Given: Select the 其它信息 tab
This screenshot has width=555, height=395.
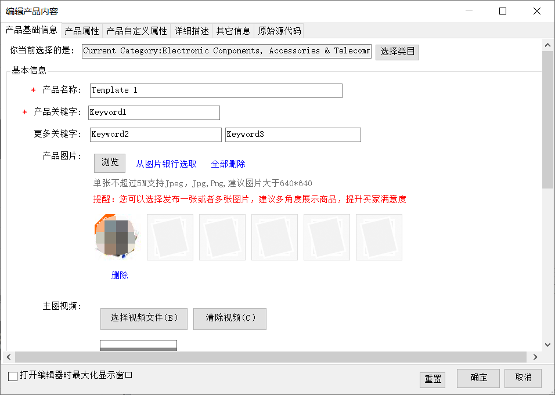Looking at the screenshot, I should click(x=233, y=31).
